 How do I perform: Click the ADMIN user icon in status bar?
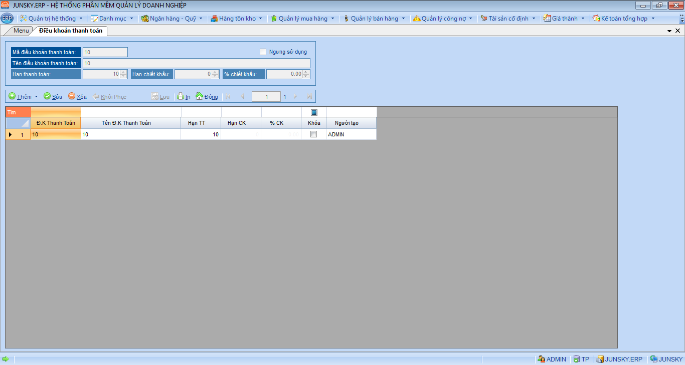[541, 359]
